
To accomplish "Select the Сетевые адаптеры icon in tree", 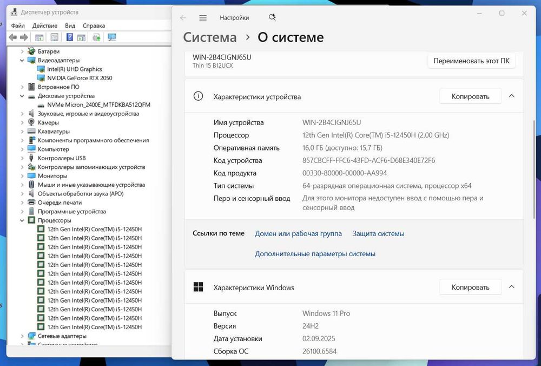I will click(x=31, y=336).
